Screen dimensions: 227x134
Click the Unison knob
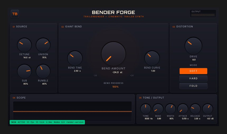[43, 45]
